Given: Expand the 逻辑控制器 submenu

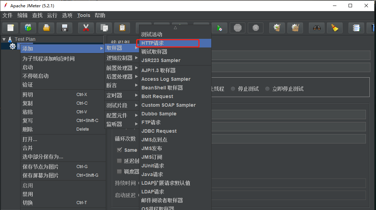Looking at the screenshot, I should [x=122, y=58].
